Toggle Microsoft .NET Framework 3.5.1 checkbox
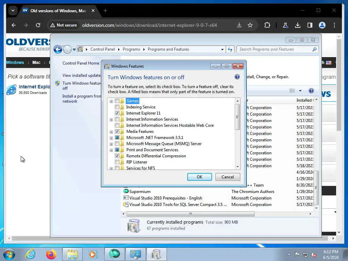Viewport: 348px width, 261px height. click(x=117, y=137)
